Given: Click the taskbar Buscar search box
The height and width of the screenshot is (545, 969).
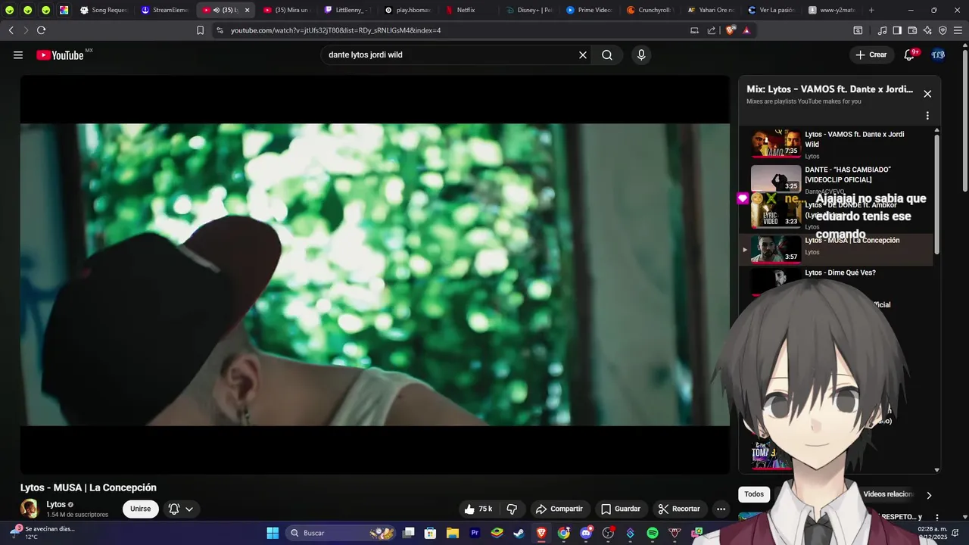Looking at the screenshot, I should point(341,533).
